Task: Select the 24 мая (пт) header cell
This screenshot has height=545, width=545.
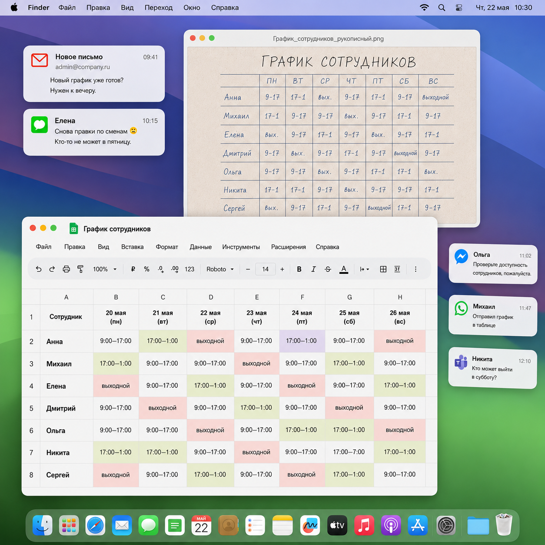Action: (x=302, y=317)
